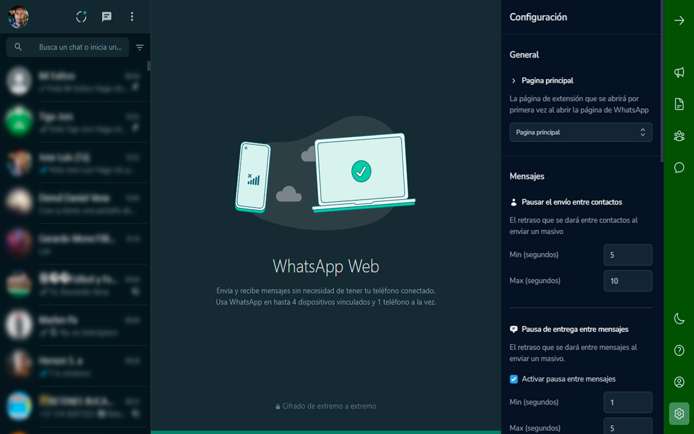Screen dimensions: 694x434
Task: Open help via the question mark icon
Action: [679, 350]
